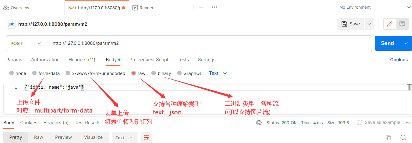412x143 pixels.
Task: Send the request
Action: coord(387,43)
